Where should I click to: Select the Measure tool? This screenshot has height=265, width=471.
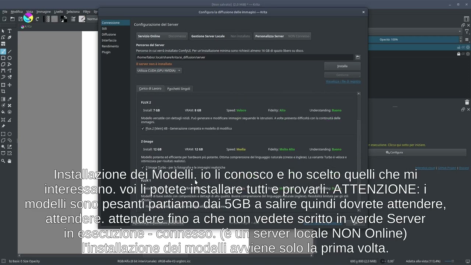tap(10, 120)
